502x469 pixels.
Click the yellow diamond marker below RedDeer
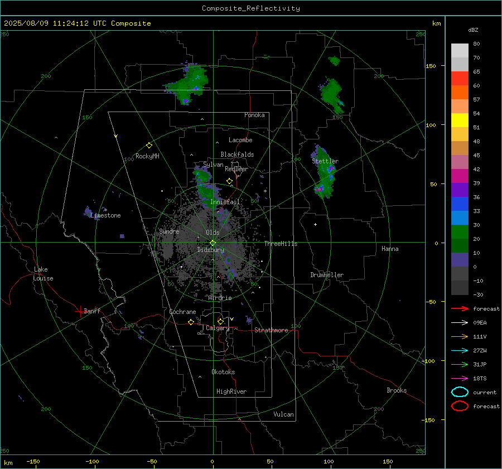point(230,181)
